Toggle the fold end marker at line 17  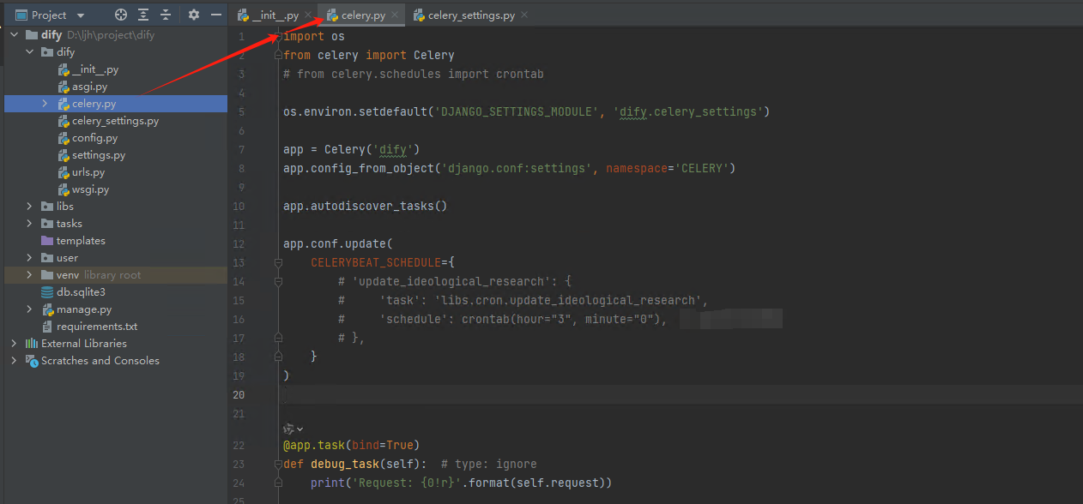coord(278,339)
